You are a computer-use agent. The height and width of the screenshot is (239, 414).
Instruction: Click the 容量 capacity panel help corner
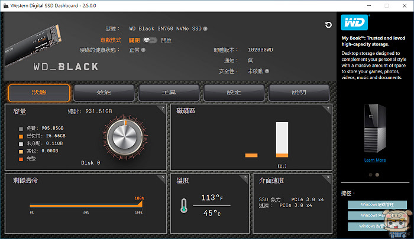point(163,109)
